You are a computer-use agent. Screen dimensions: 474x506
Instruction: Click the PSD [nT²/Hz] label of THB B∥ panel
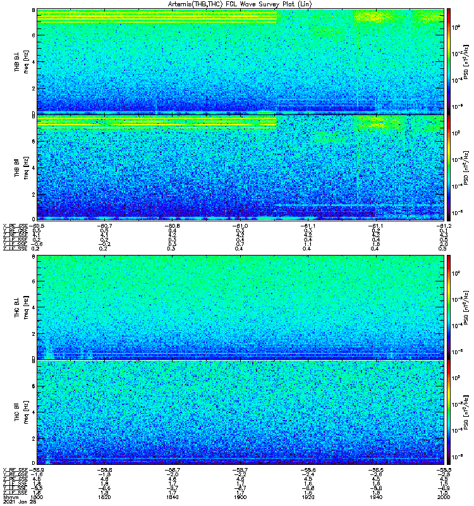pyautogui.click(x=466, y=168)
